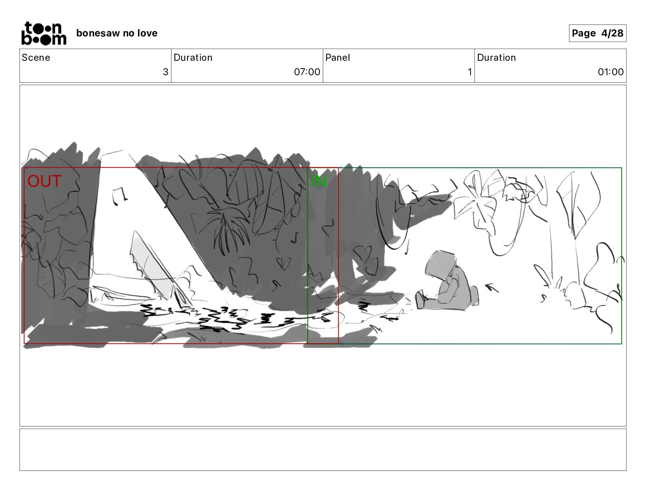Screen dimensions: 647x500
Task: Click the empty notes box below the panel
Action: point(323,449)
